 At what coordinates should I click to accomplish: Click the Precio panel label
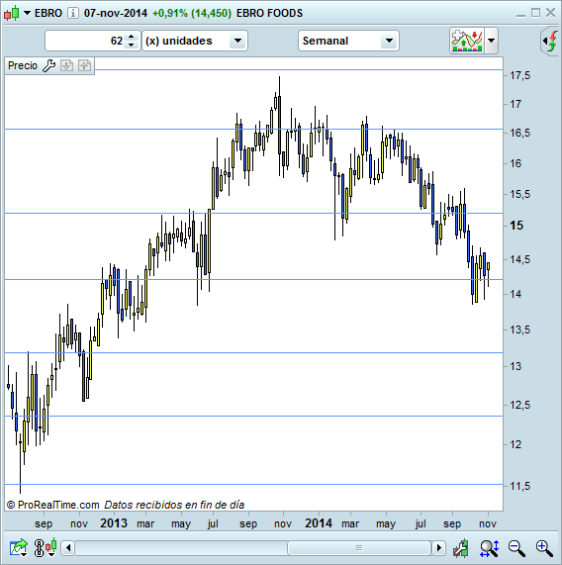tap(23, 65)
